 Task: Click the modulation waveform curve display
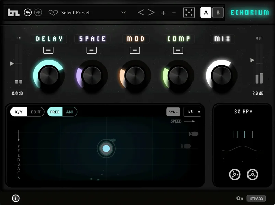(241, 149)
